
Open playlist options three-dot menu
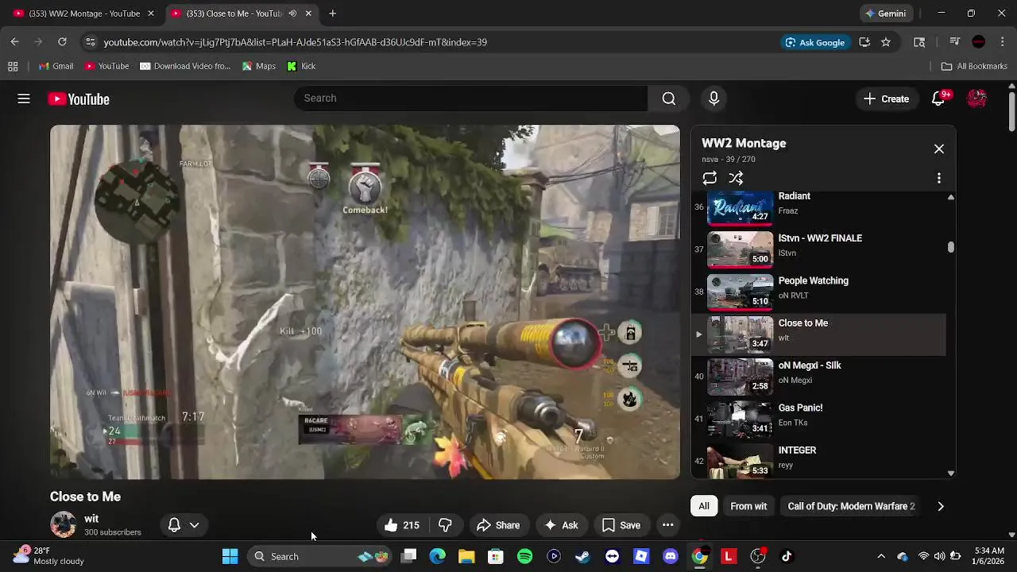pyautogui.click(x=939, y=178)
